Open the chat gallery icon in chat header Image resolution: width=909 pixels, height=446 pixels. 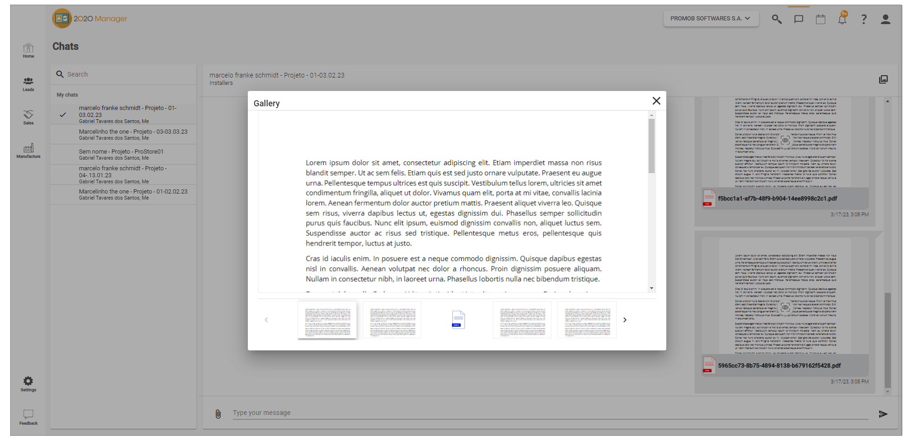click(x=883, y=79)
